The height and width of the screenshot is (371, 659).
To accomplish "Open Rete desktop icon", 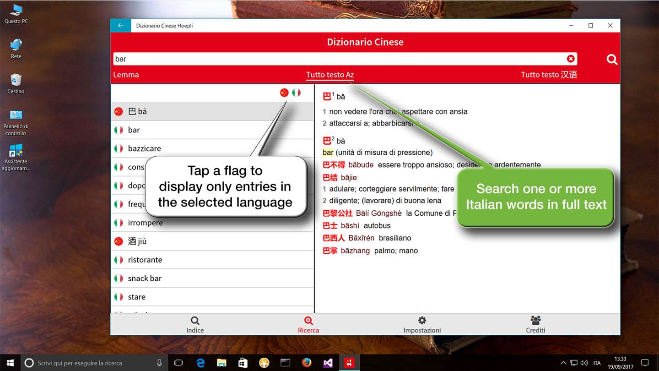I will pyautogui.click(x=16, y=49).
